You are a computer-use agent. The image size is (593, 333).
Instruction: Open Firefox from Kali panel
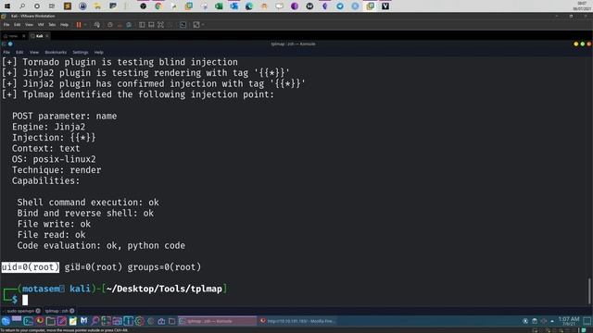point(39,321)
